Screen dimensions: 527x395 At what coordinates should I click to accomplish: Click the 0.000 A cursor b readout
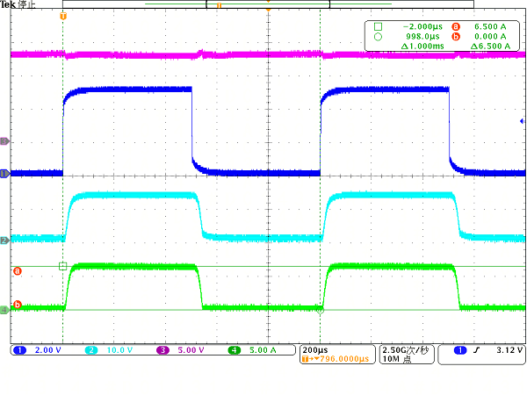(490, 36)
